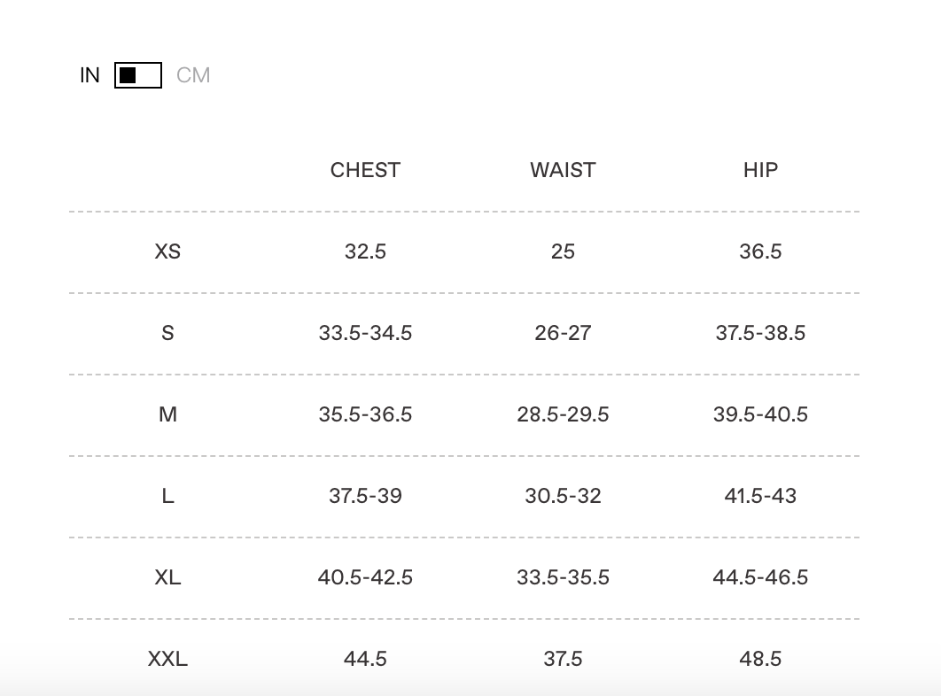Click the CHEST column header
This screenshot has height=696, width=941.
(x=365, y=170)
